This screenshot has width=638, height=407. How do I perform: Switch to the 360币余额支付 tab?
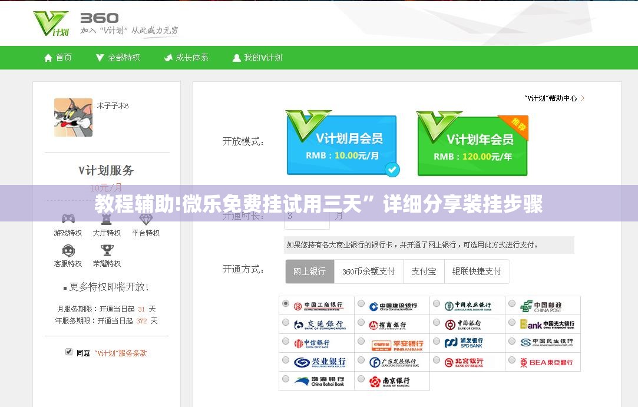pos(369,272)
